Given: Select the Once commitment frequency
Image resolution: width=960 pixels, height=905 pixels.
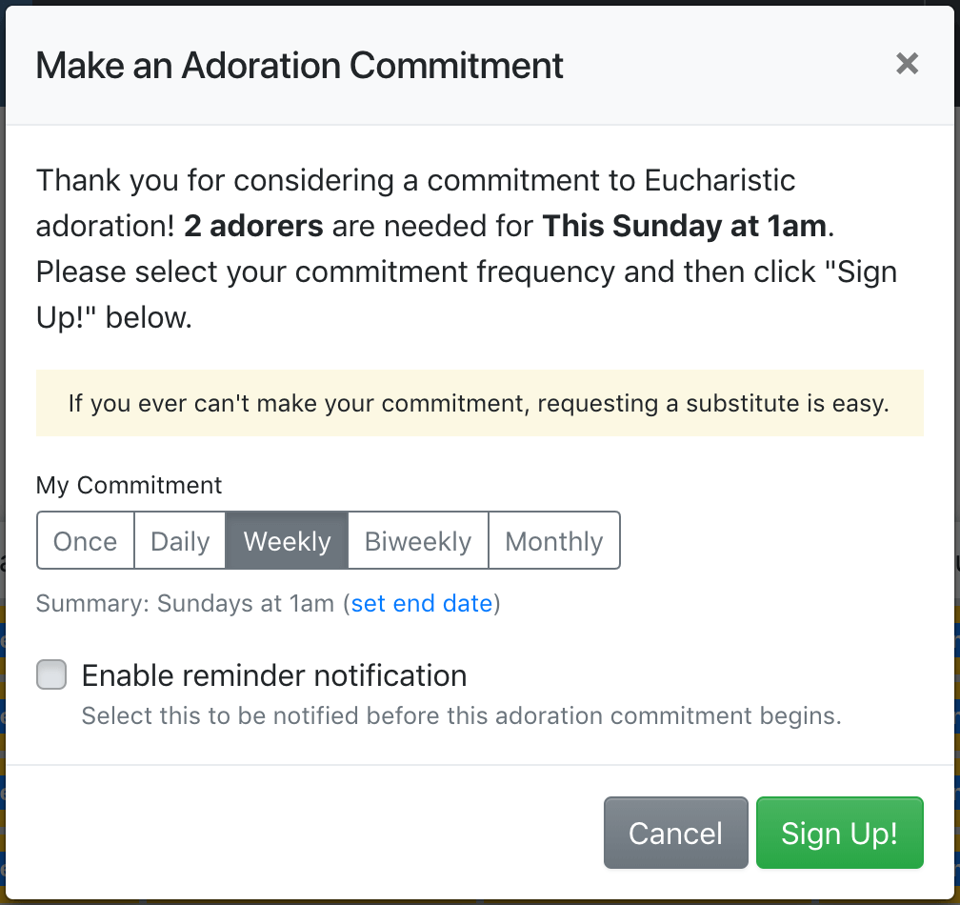Looking at the screenshot, I should 86,541.
